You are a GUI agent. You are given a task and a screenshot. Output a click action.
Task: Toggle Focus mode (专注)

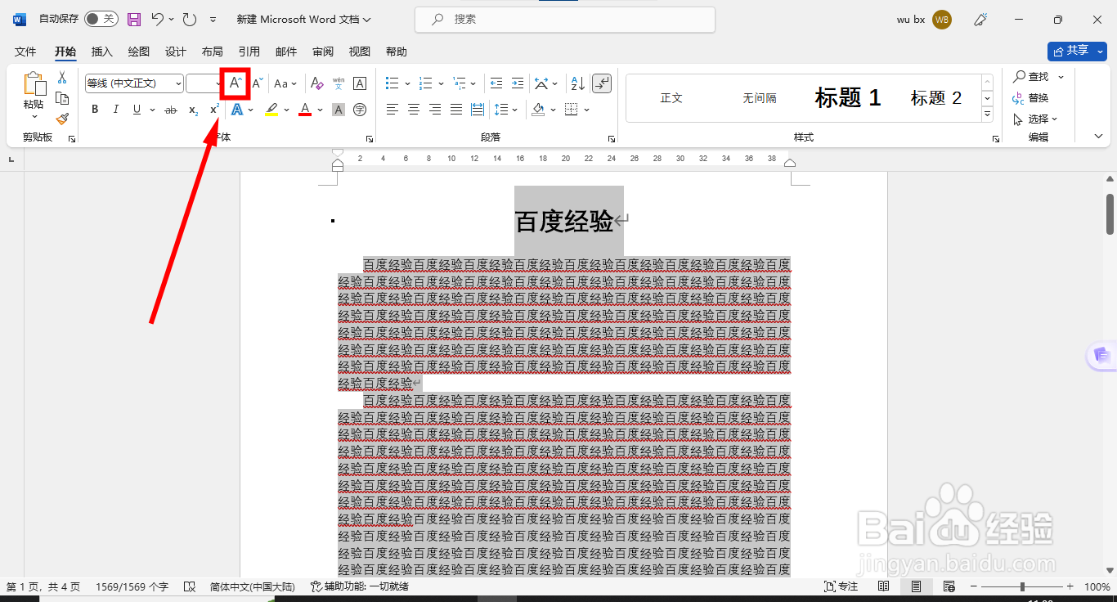[841, 586]
